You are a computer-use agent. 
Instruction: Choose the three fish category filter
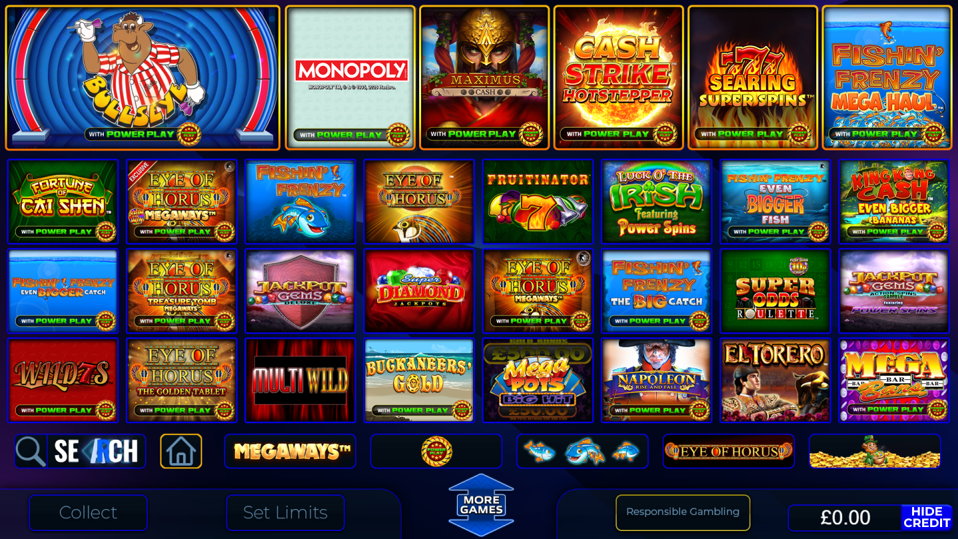(582, 451)
